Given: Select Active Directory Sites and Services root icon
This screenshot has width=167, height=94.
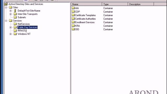Looking at the screenshot, I should tap(6, 4).
